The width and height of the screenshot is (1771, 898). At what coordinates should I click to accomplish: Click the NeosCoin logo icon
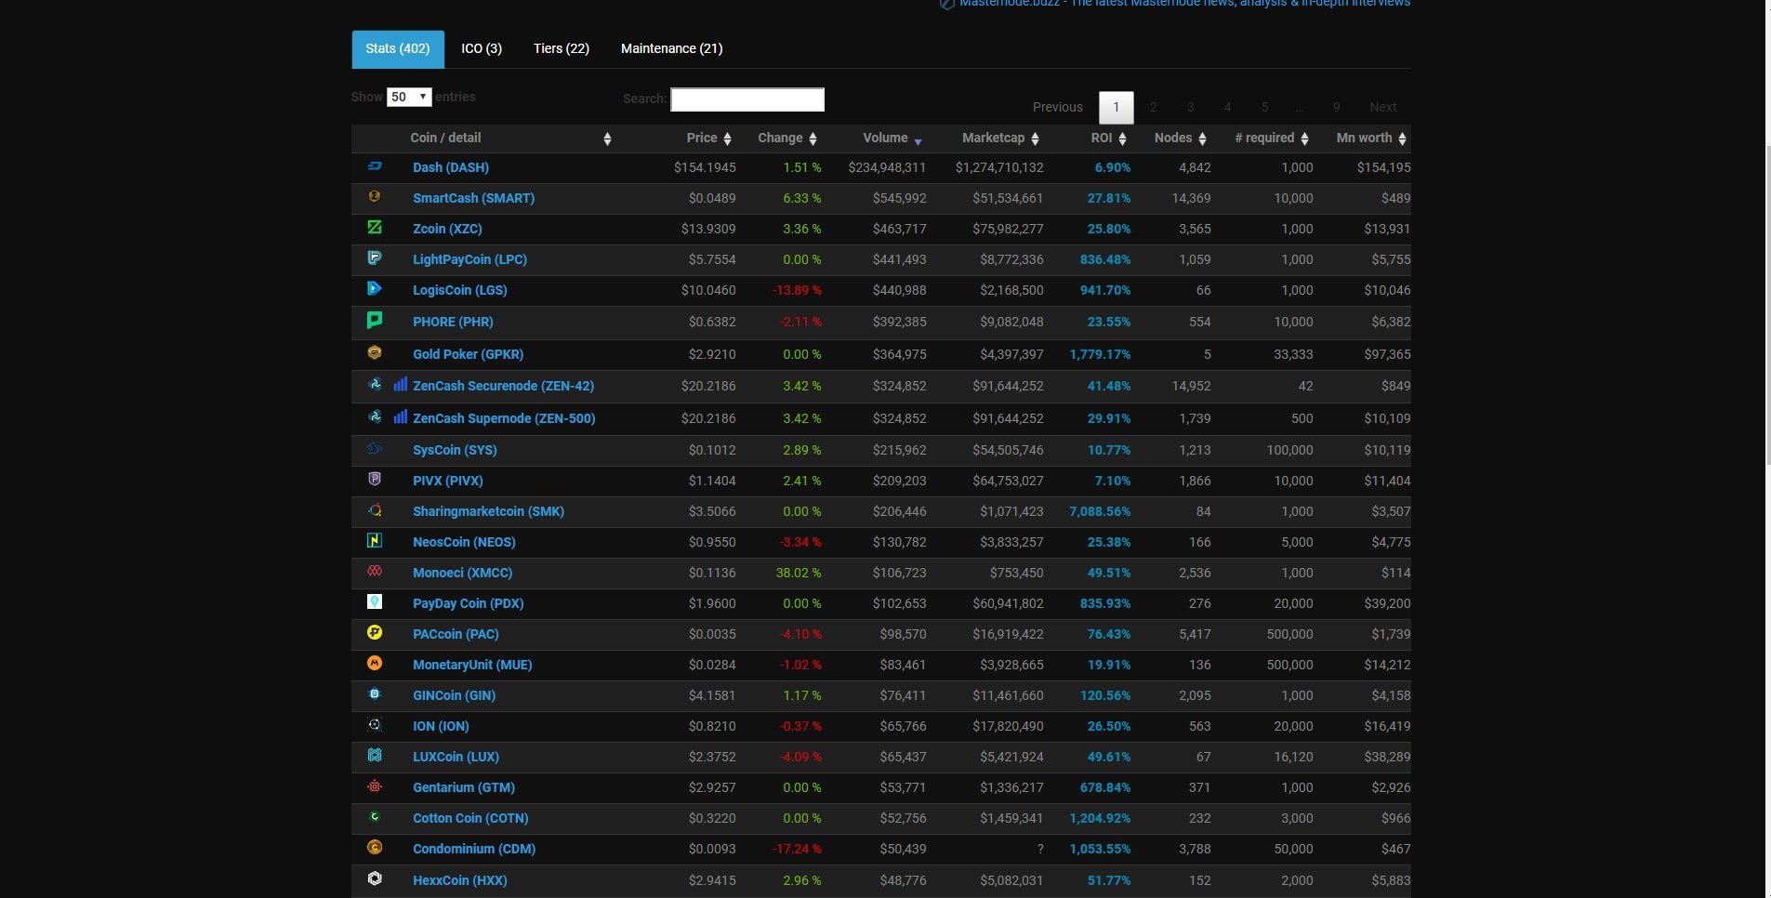(x=375, y=540)
